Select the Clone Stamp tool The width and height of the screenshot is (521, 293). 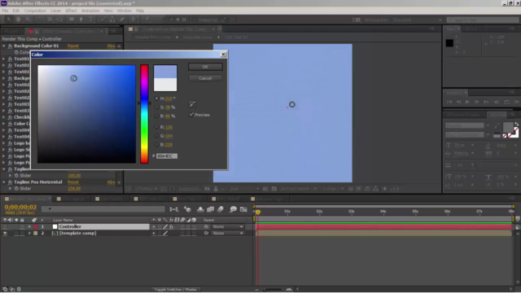pos(112,20)
